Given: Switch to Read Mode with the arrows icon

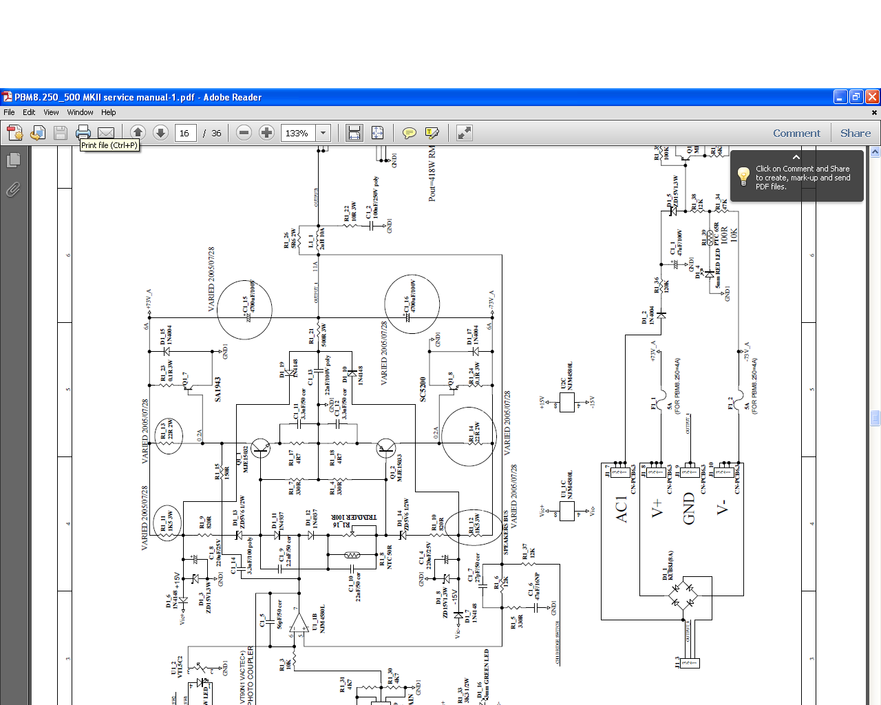Looking at the screenshot, I should 465,133.
